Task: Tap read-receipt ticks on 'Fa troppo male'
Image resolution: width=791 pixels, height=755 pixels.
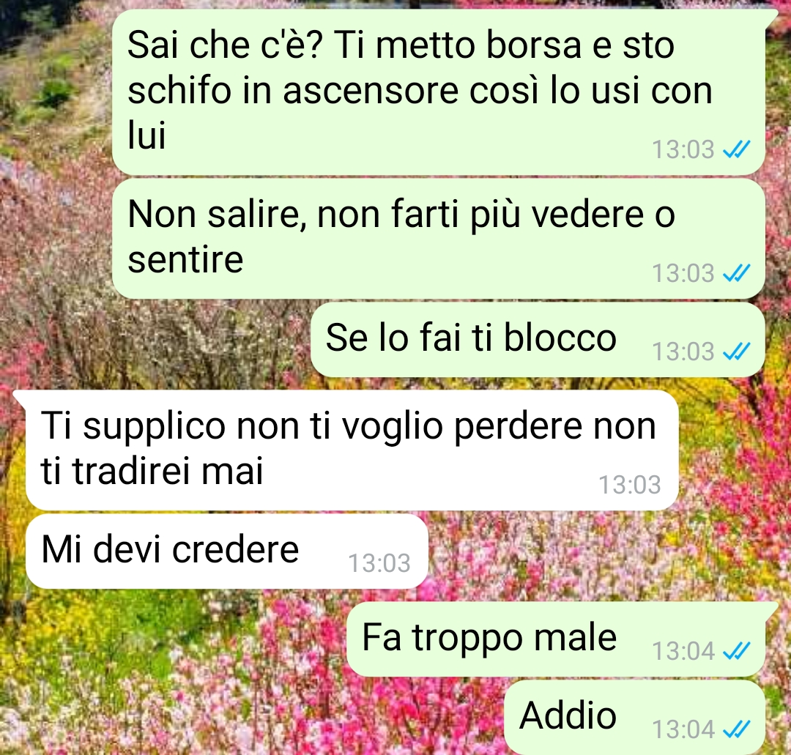Action: coord(737,650)
